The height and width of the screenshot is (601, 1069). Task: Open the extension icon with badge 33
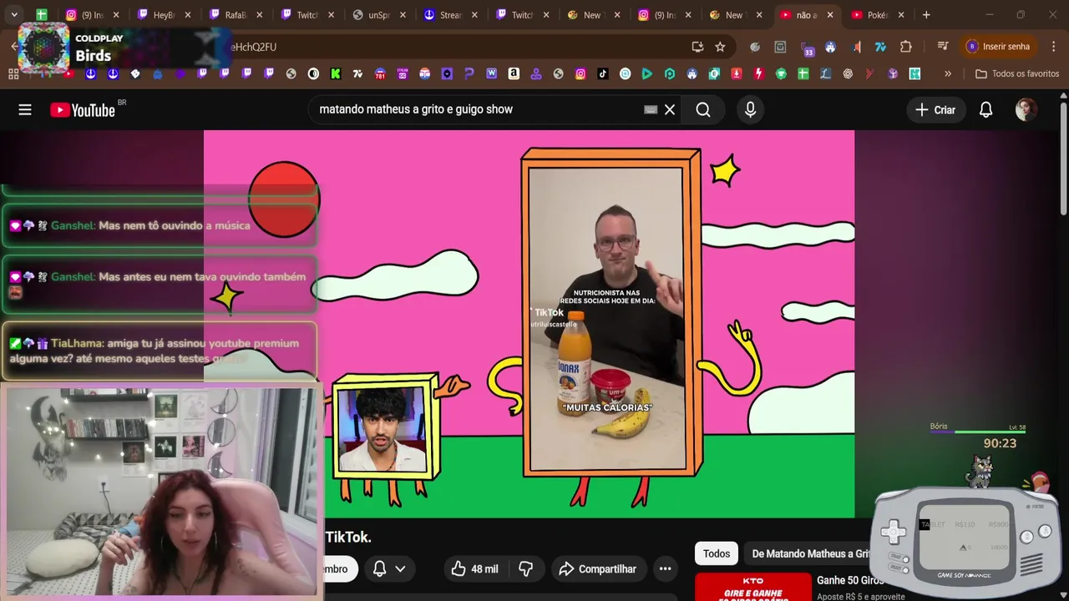click(x=806, y=48)
